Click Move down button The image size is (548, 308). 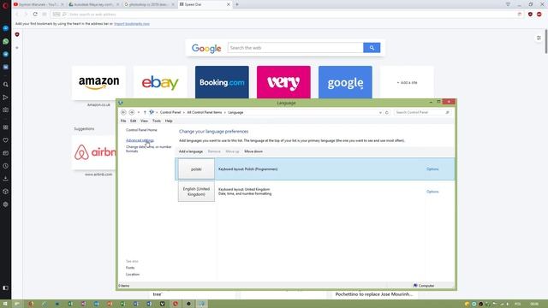click(x=253, y=151)
